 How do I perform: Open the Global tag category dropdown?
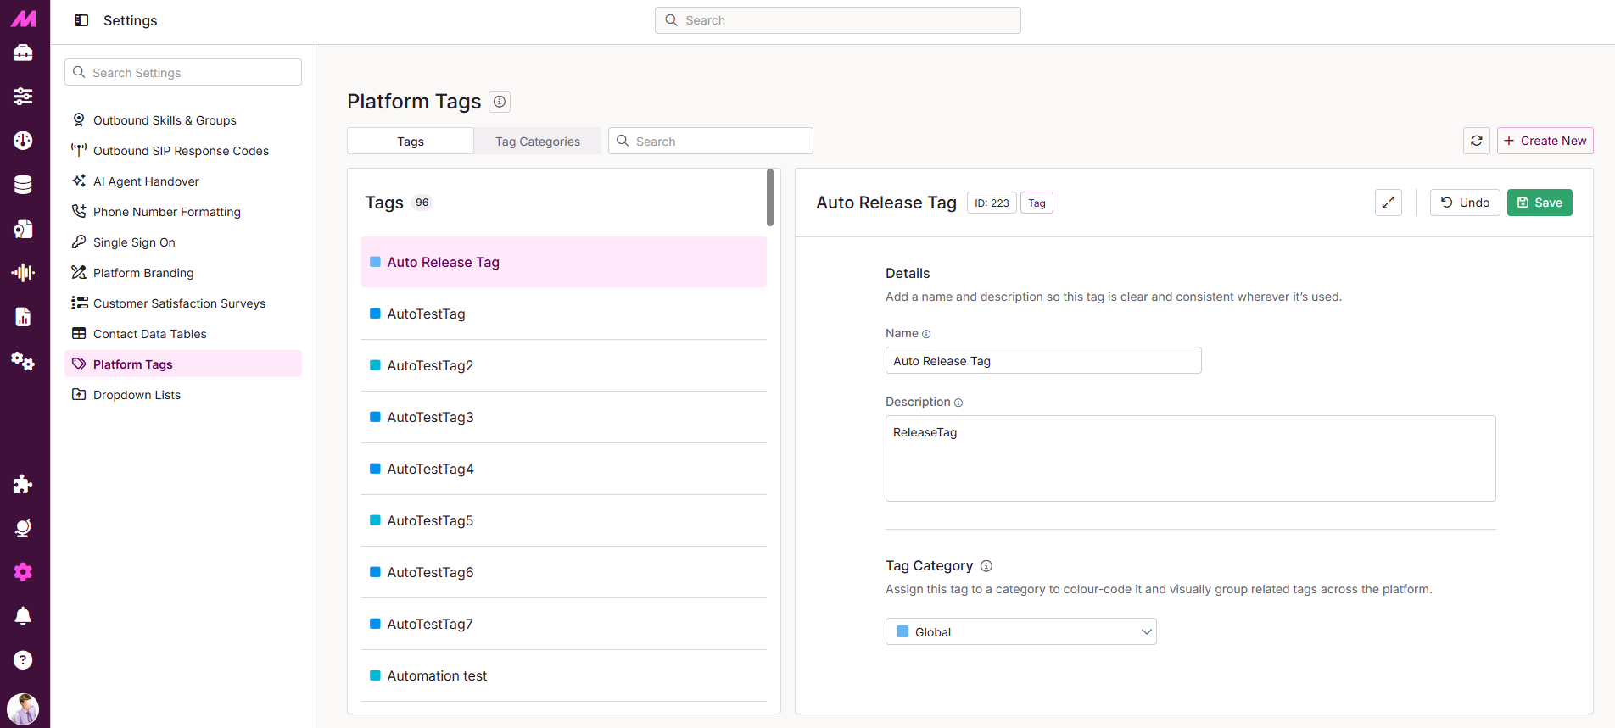click(x=1020, y=631)
